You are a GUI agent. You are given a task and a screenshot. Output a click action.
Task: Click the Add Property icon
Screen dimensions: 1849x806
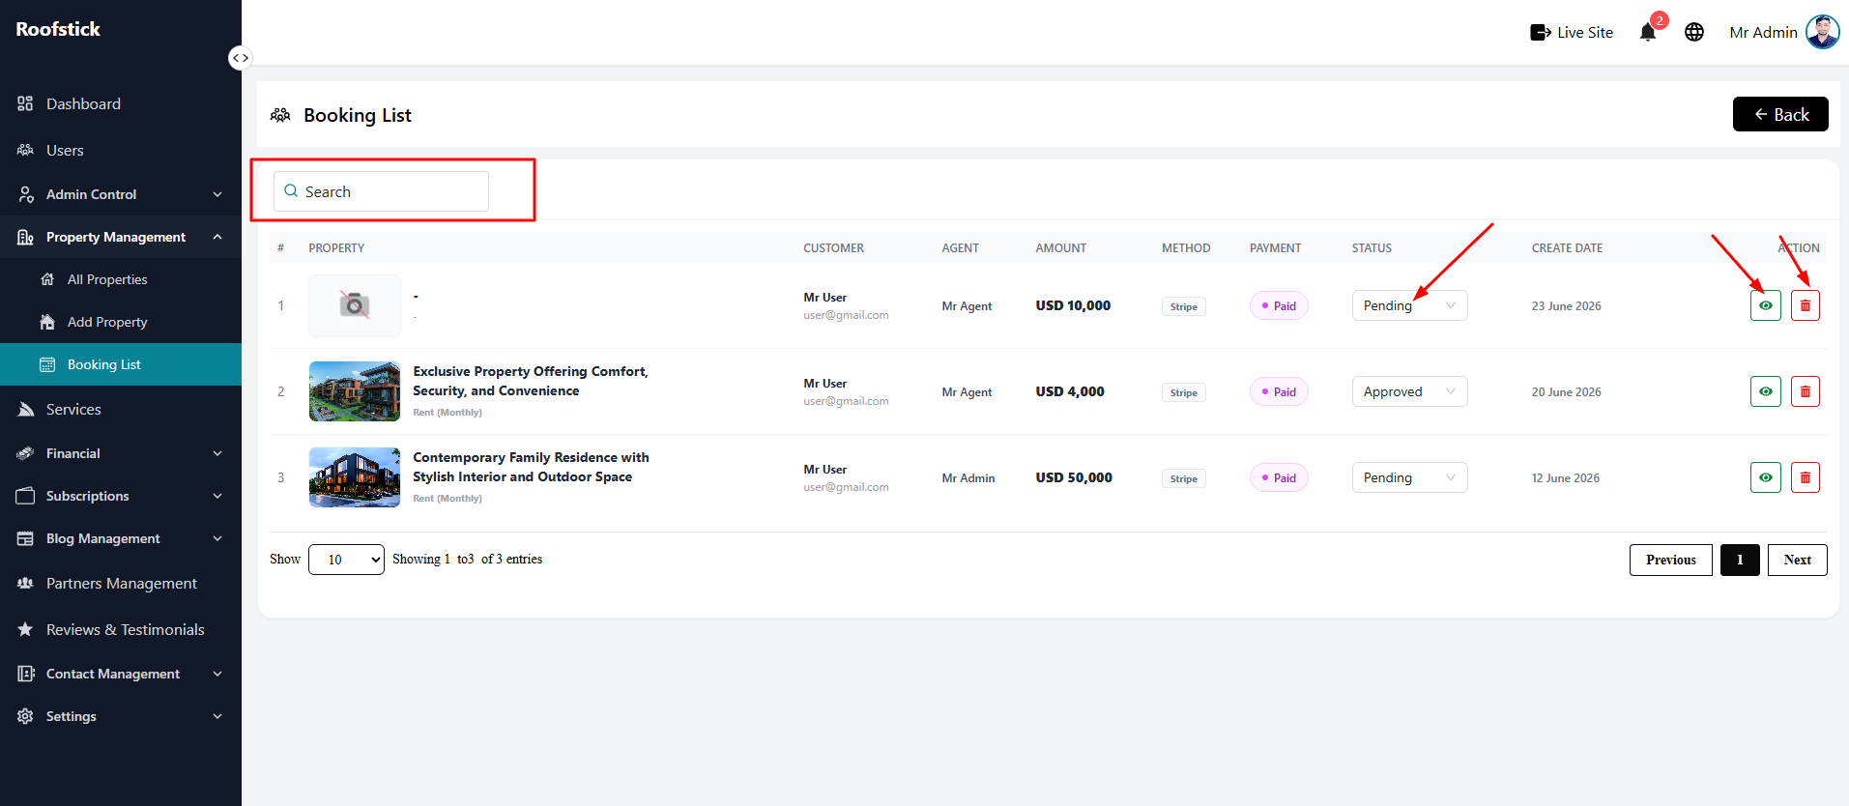(x=47, y=322)
